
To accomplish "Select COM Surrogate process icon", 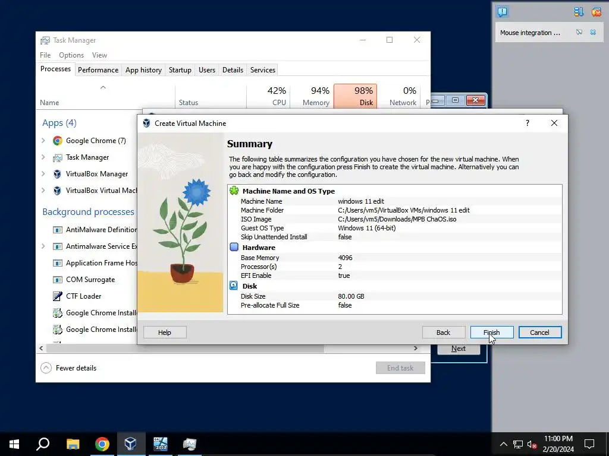I will click(x=58, y=280).
